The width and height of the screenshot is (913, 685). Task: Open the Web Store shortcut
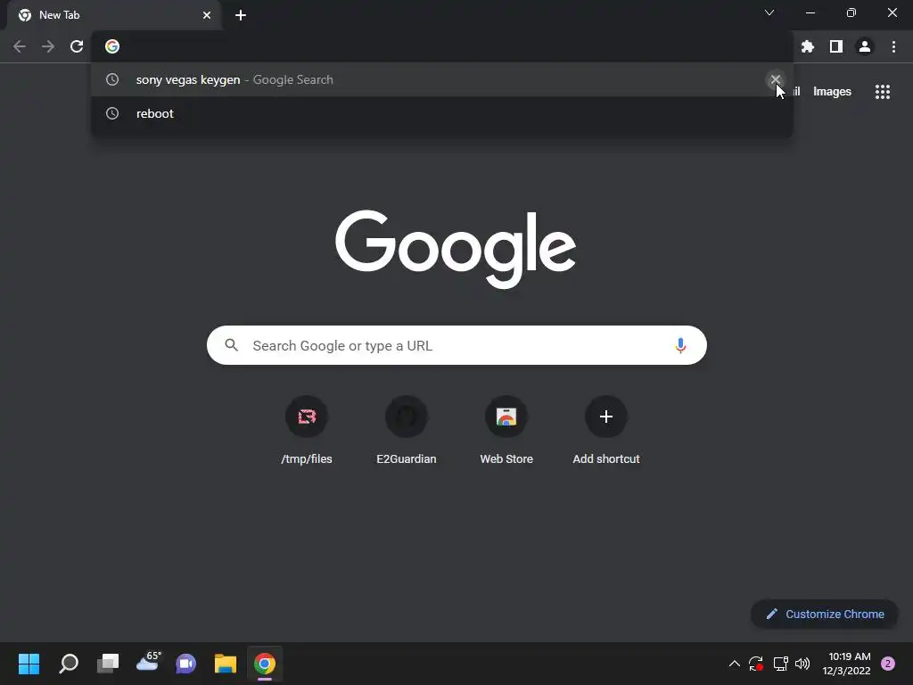tap(506, 431)
